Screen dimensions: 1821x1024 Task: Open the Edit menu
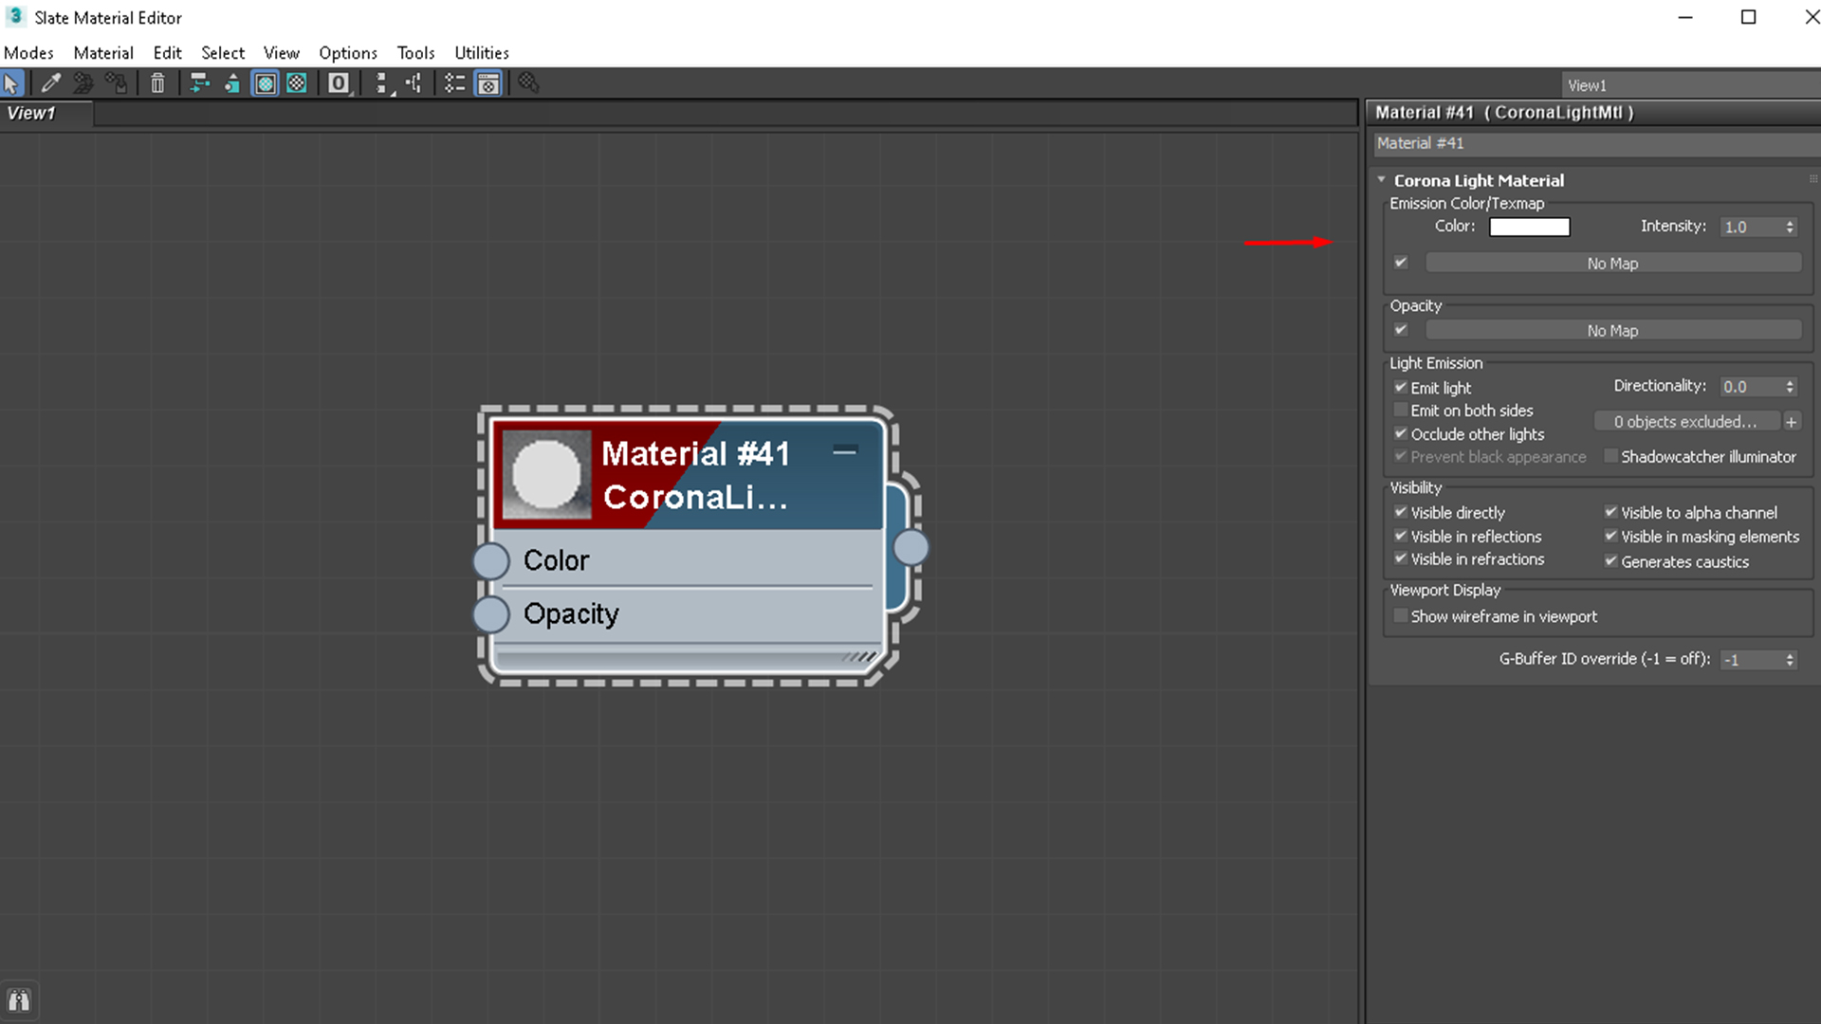point(167,53)
